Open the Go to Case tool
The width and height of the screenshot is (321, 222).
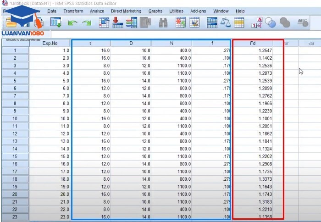pyautogui.click(x=104, y=22)
